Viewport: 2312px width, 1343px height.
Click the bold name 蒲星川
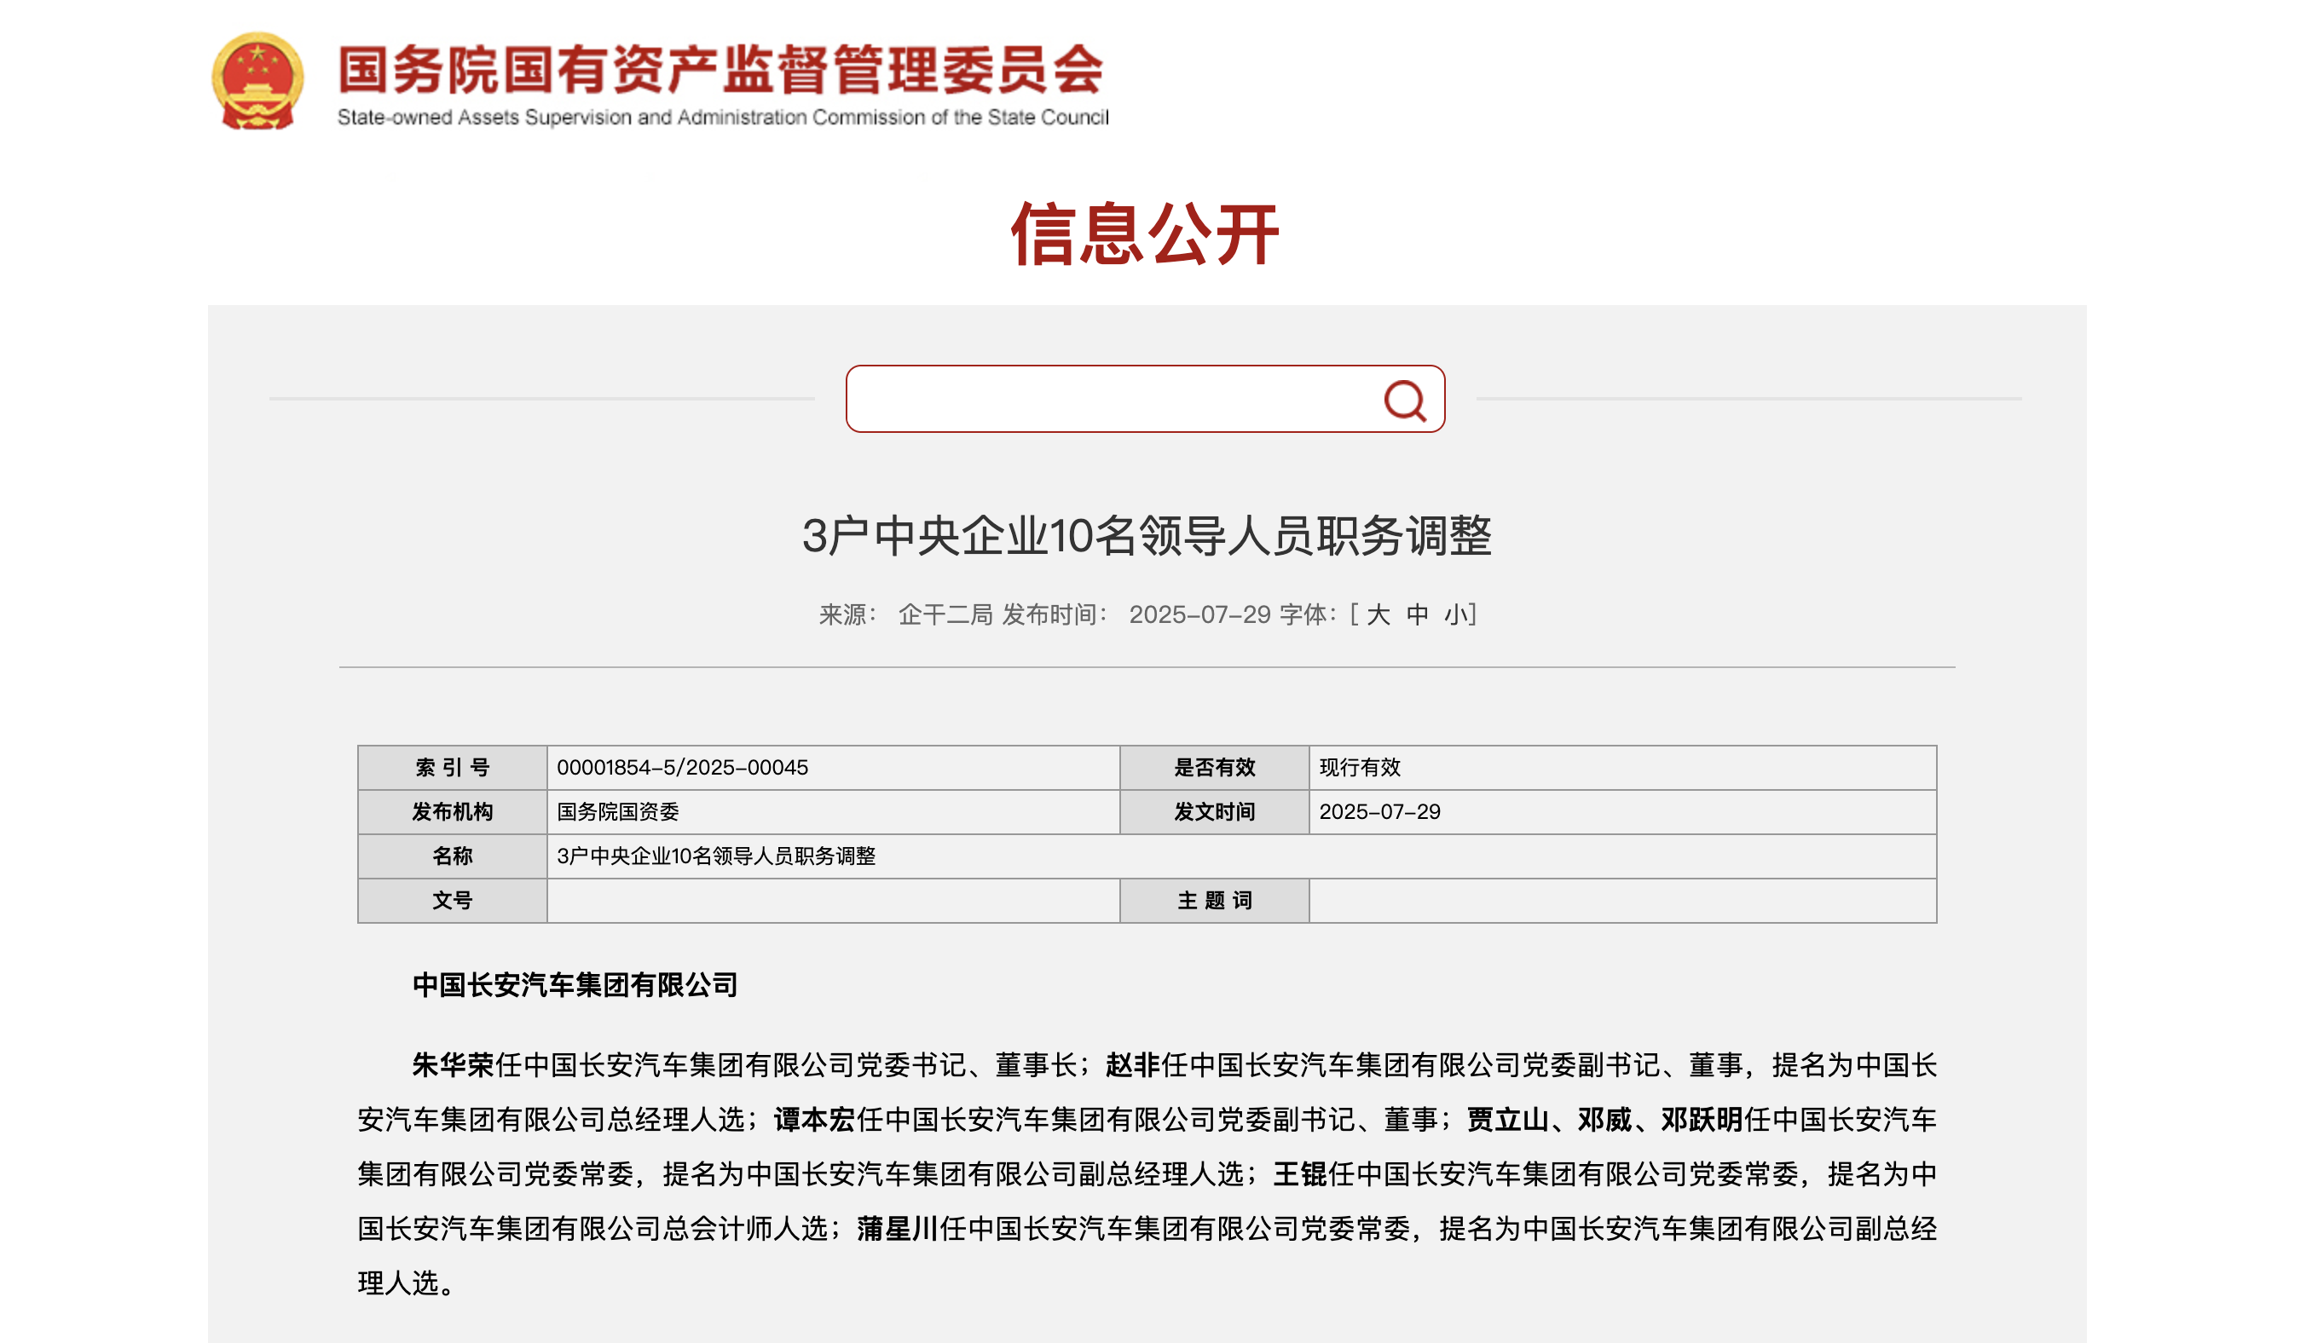898,1228
